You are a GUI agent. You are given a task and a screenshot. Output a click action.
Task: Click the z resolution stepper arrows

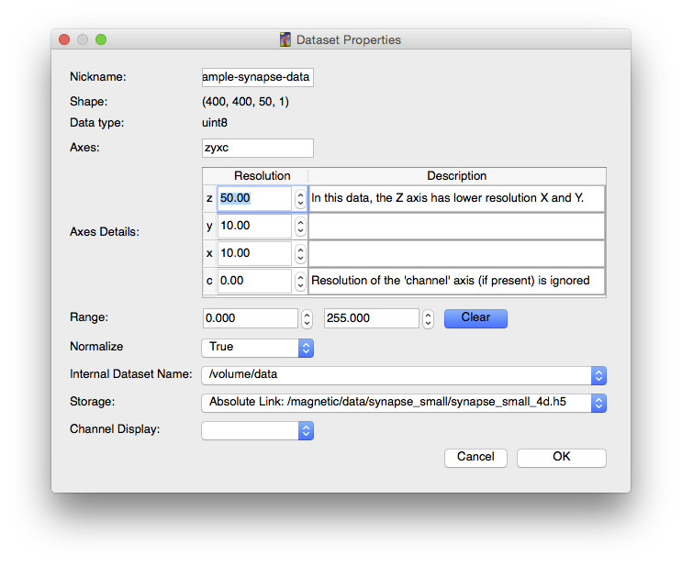coord(300,199)
